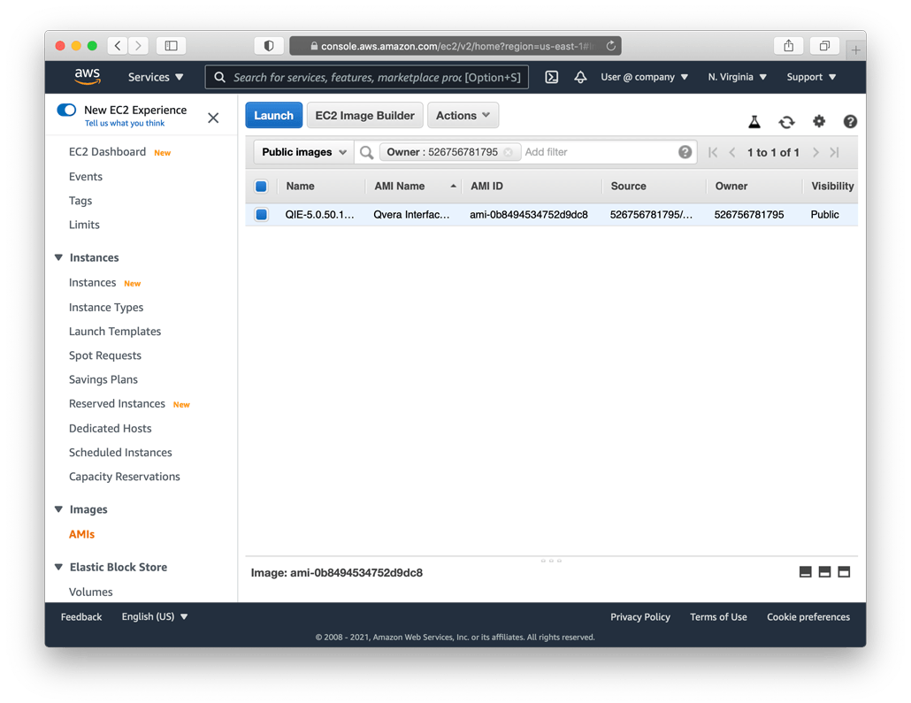911x703 pixels.
Task: Remove the Owner filter chip
Action: pos(508,152)
